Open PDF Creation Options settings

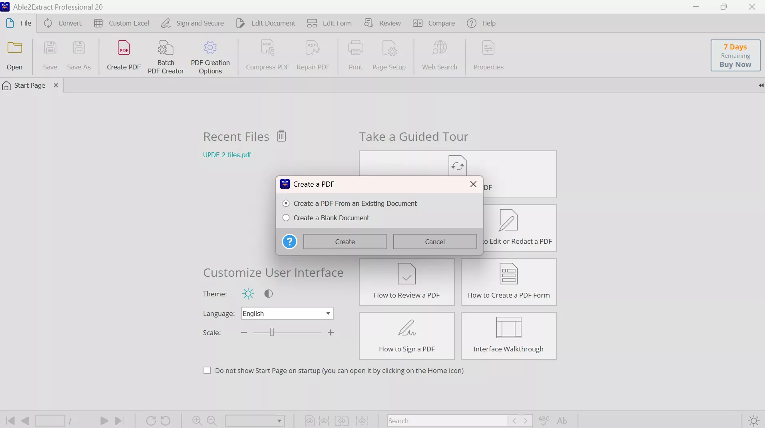[x=210, y=56]
